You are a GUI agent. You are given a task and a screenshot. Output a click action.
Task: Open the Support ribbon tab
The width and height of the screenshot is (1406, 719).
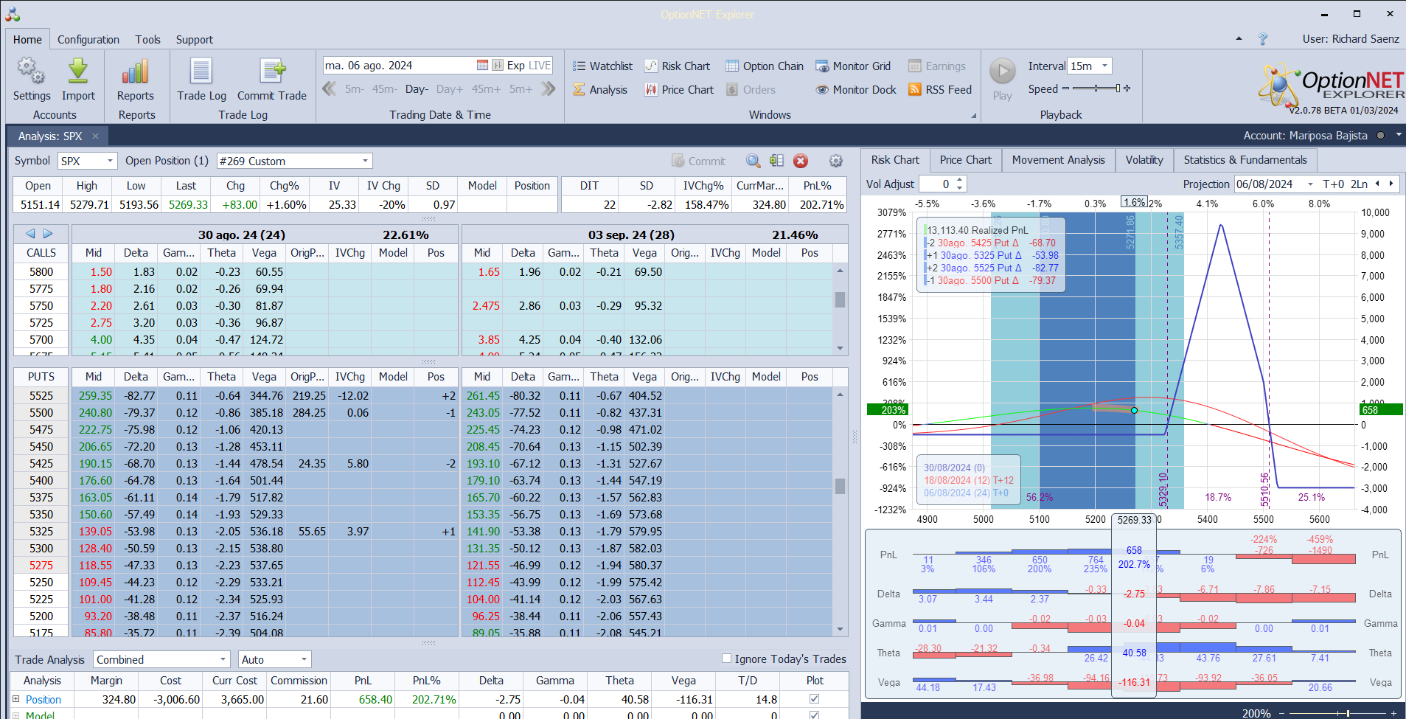coord(195,39)
